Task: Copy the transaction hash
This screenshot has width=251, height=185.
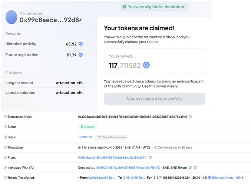Action: 190,117
